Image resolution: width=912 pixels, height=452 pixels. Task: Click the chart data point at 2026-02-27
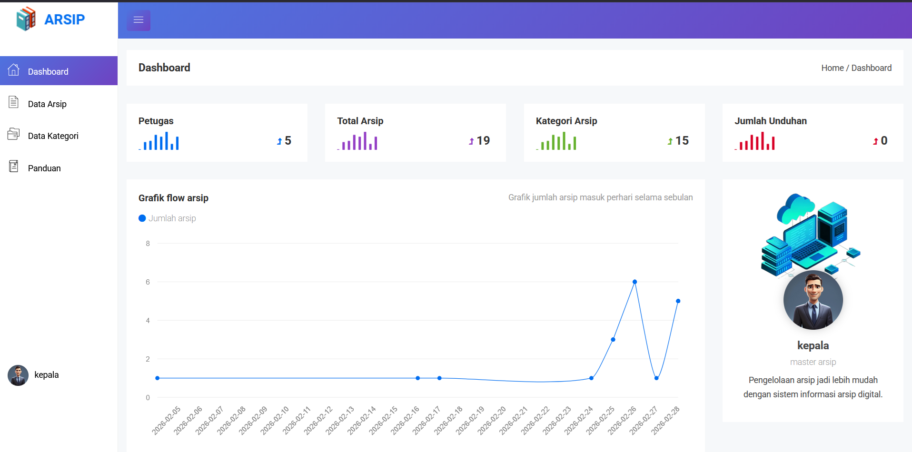[x=656, y=378]
